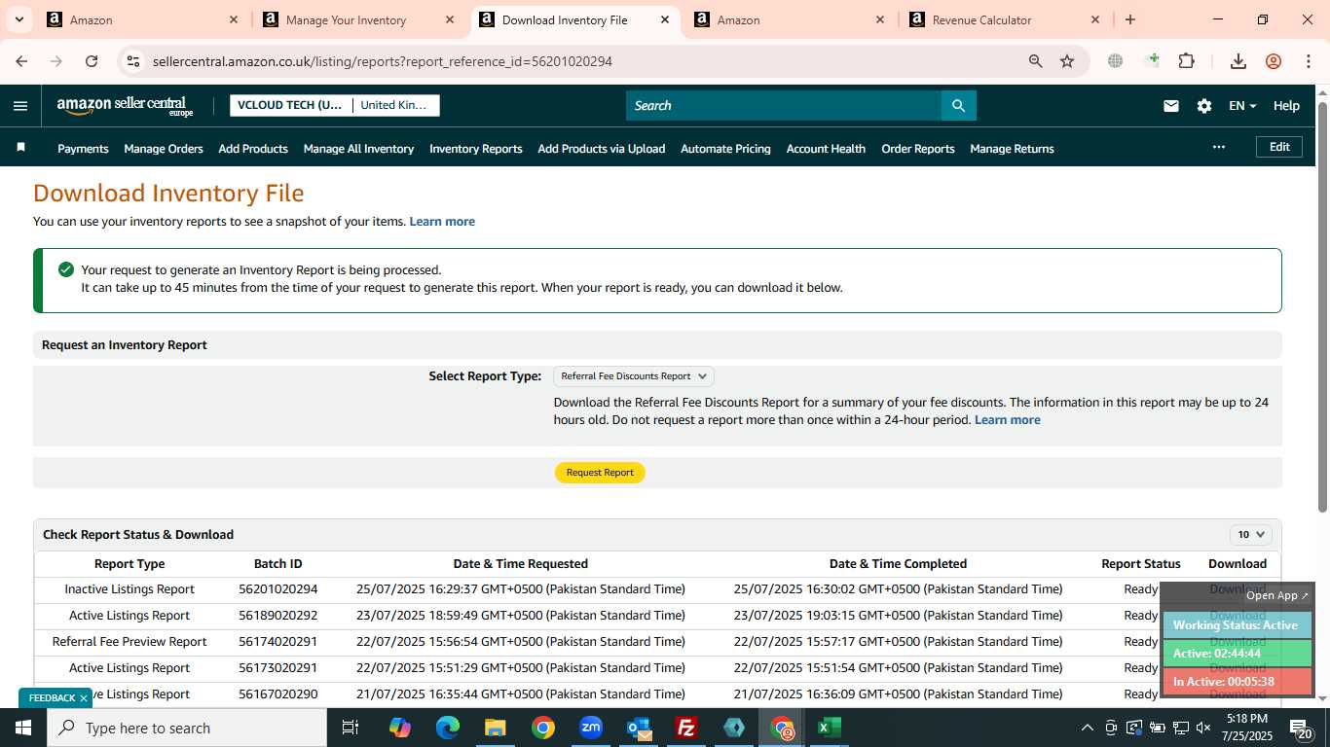Follow Learn more link after 24-hour period

1007,420
